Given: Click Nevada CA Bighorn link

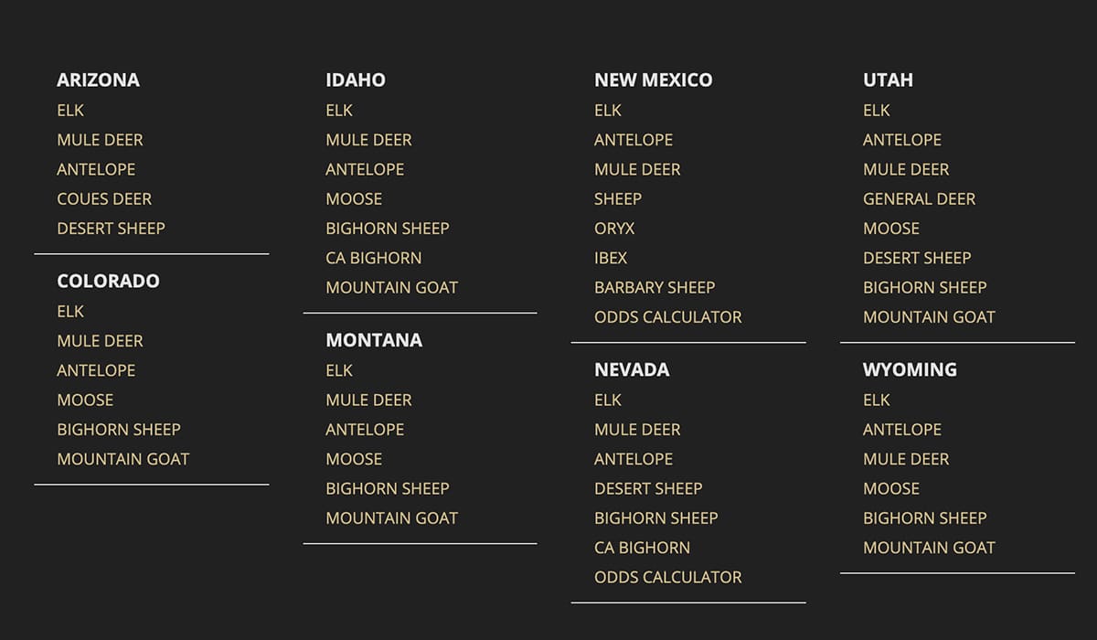Looking at the screenshot, I should [x=642, y=548].
